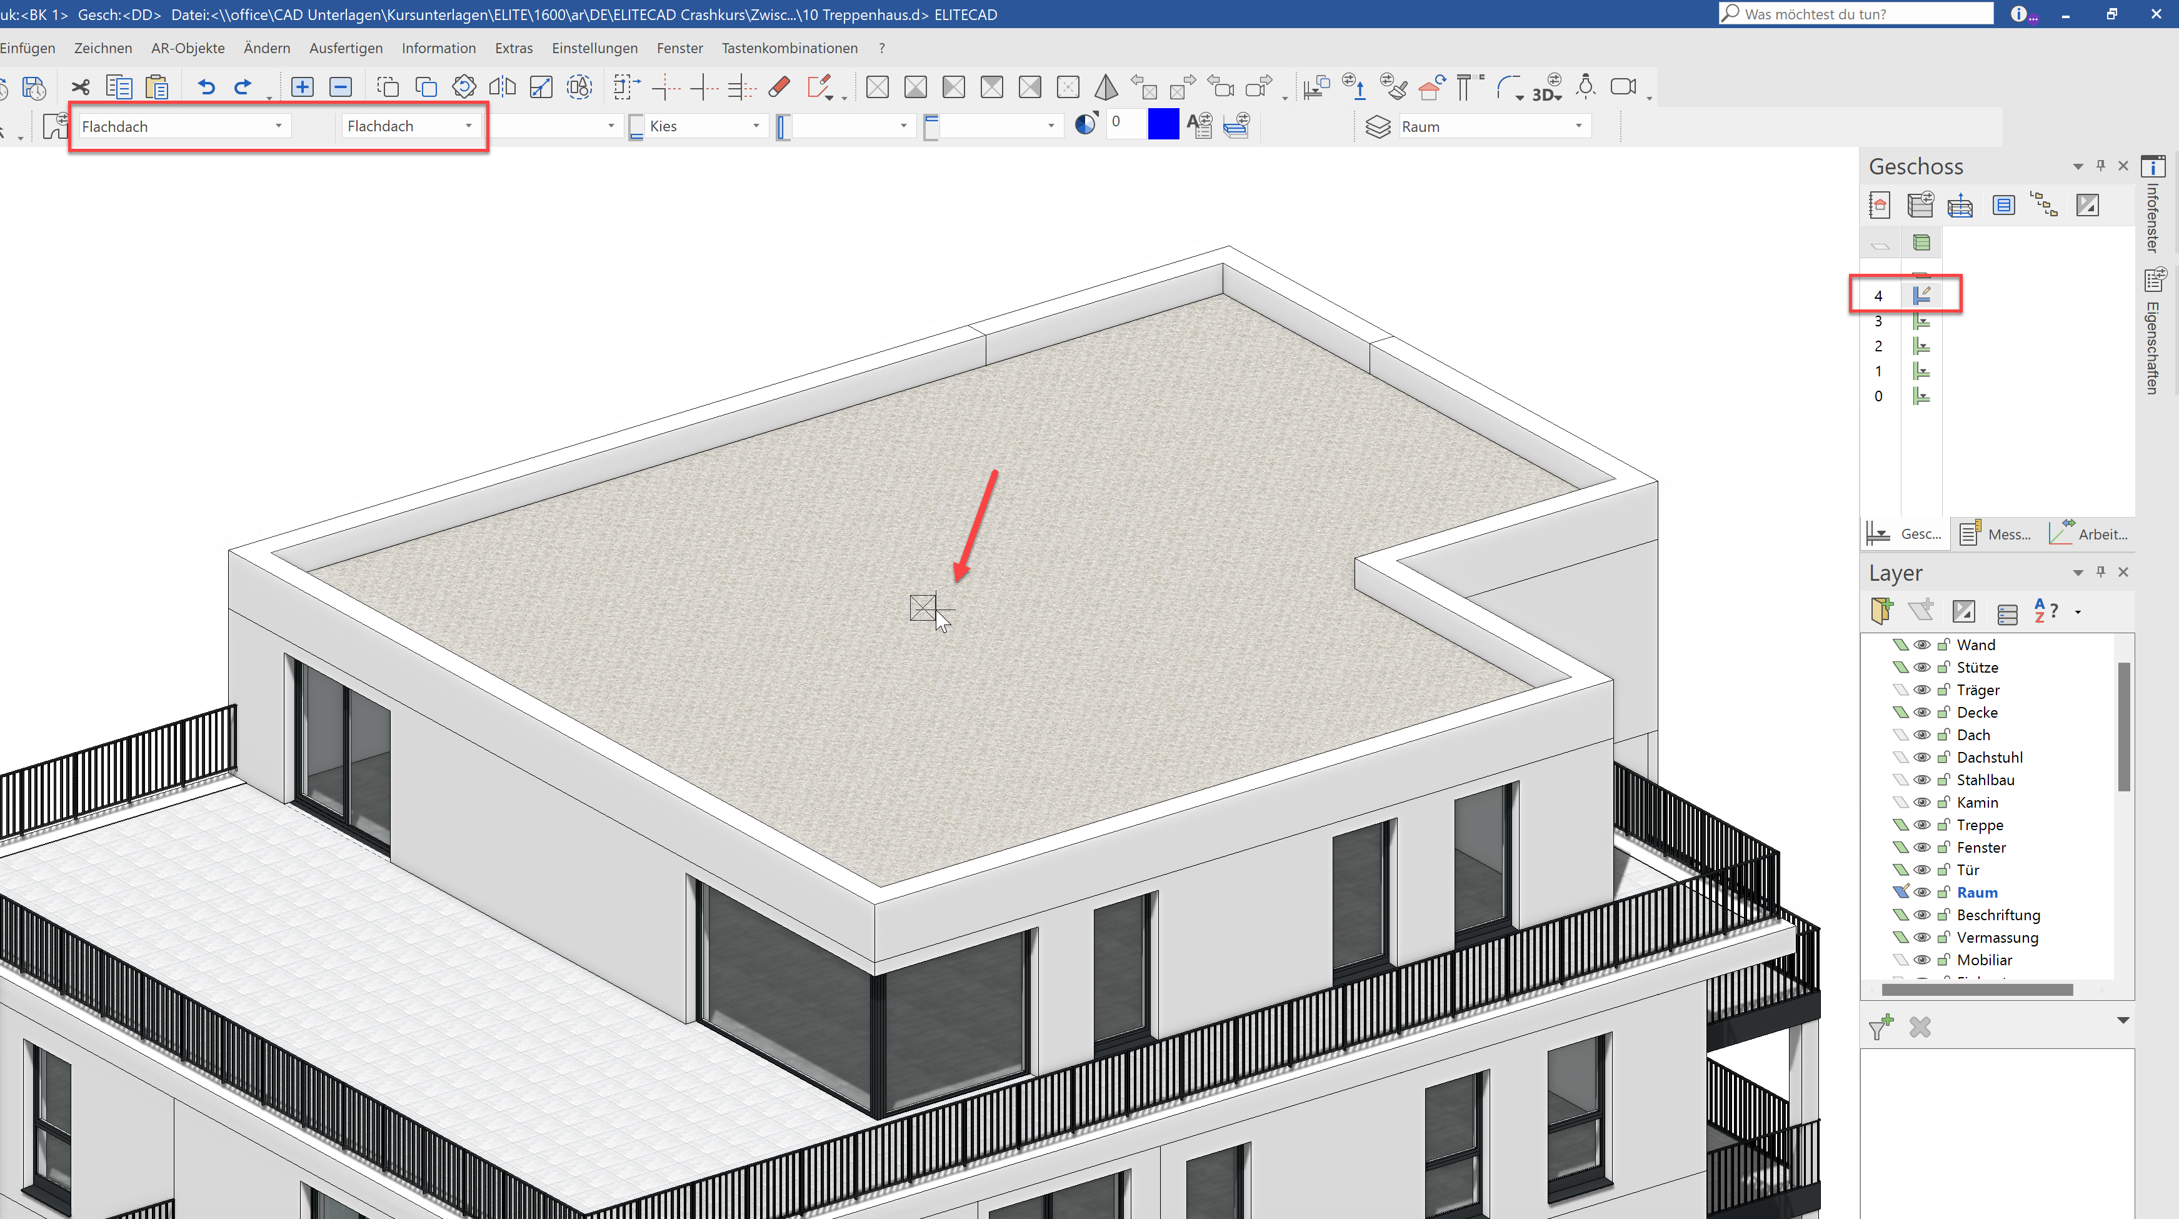Click the camera icon in top toolbar
This screenshot has height=1219, width=2179.
[1623, 87]
